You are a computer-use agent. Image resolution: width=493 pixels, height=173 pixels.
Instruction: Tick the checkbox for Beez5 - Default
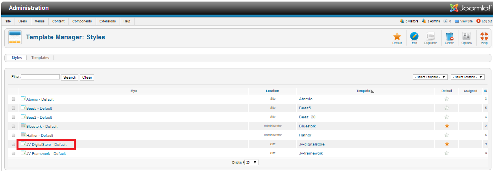[13, 108]
